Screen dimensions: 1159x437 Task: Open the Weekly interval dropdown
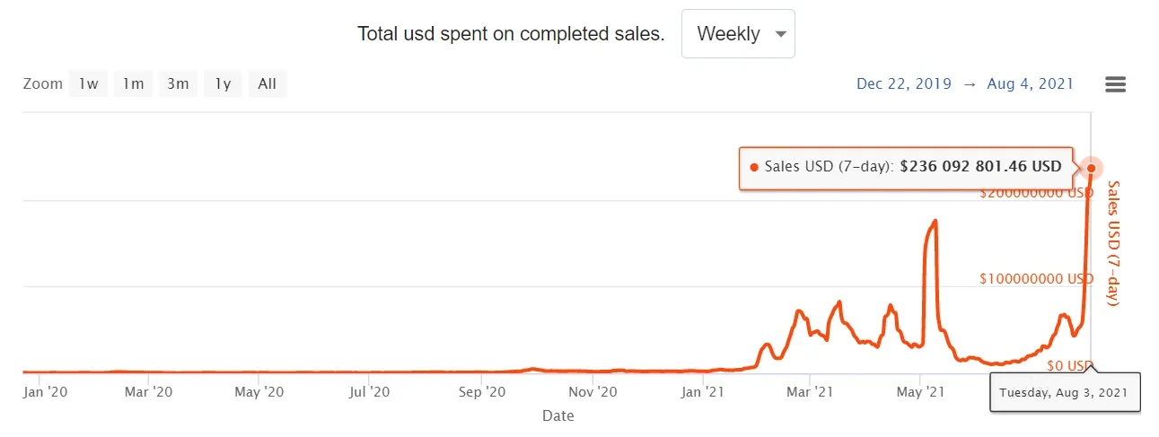pos(738,34)
